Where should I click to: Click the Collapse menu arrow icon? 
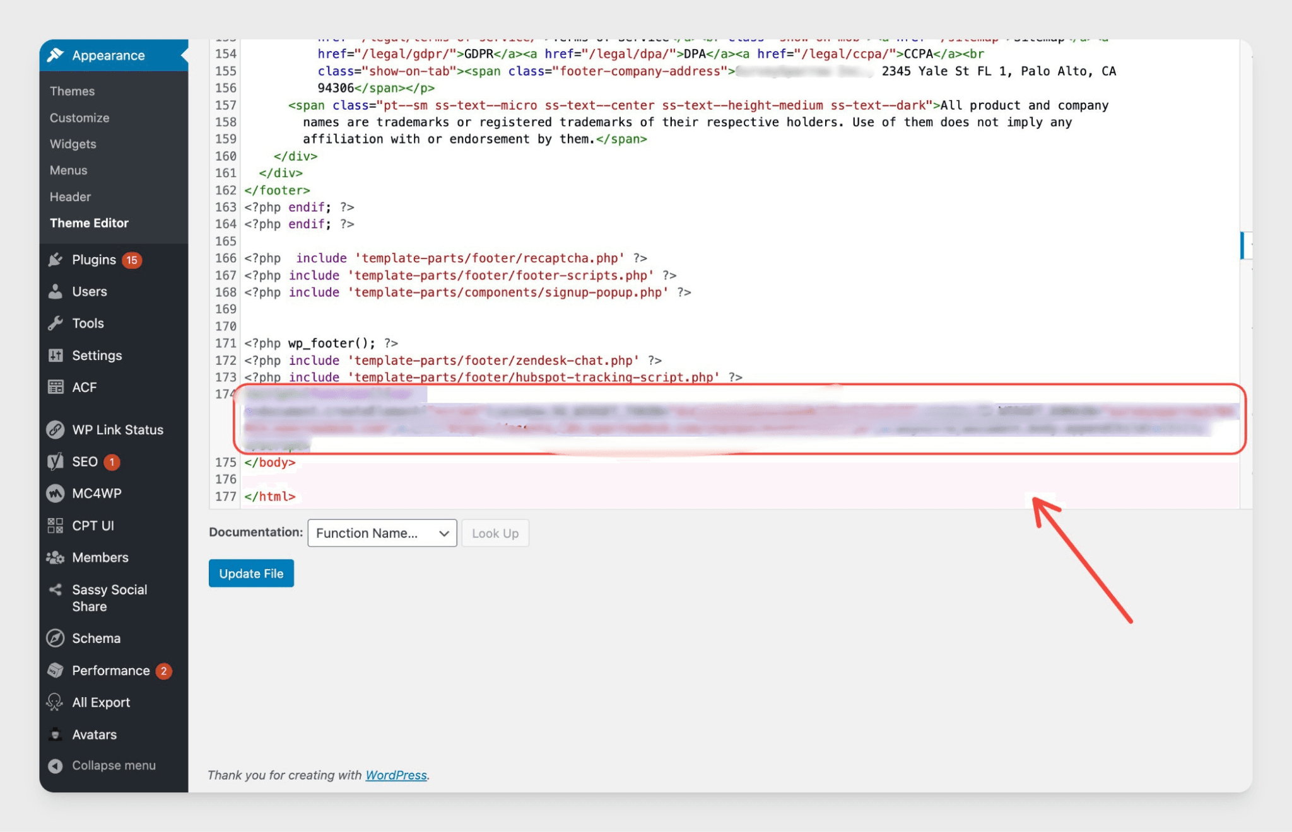click(56, 766)
